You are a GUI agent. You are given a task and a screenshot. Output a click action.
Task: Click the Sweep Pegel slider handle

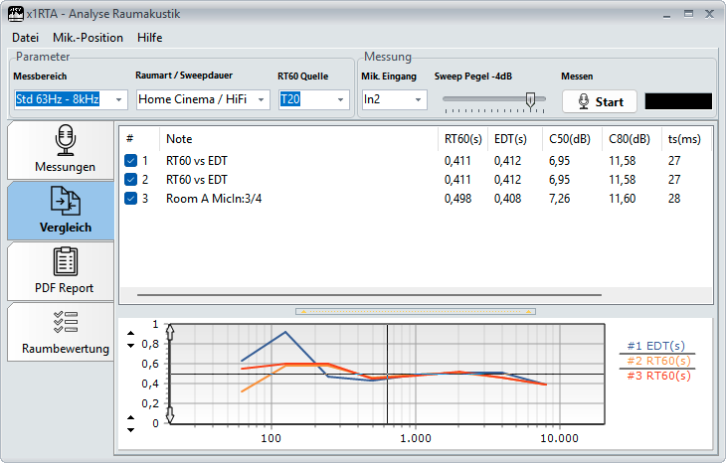pos(530,99)
